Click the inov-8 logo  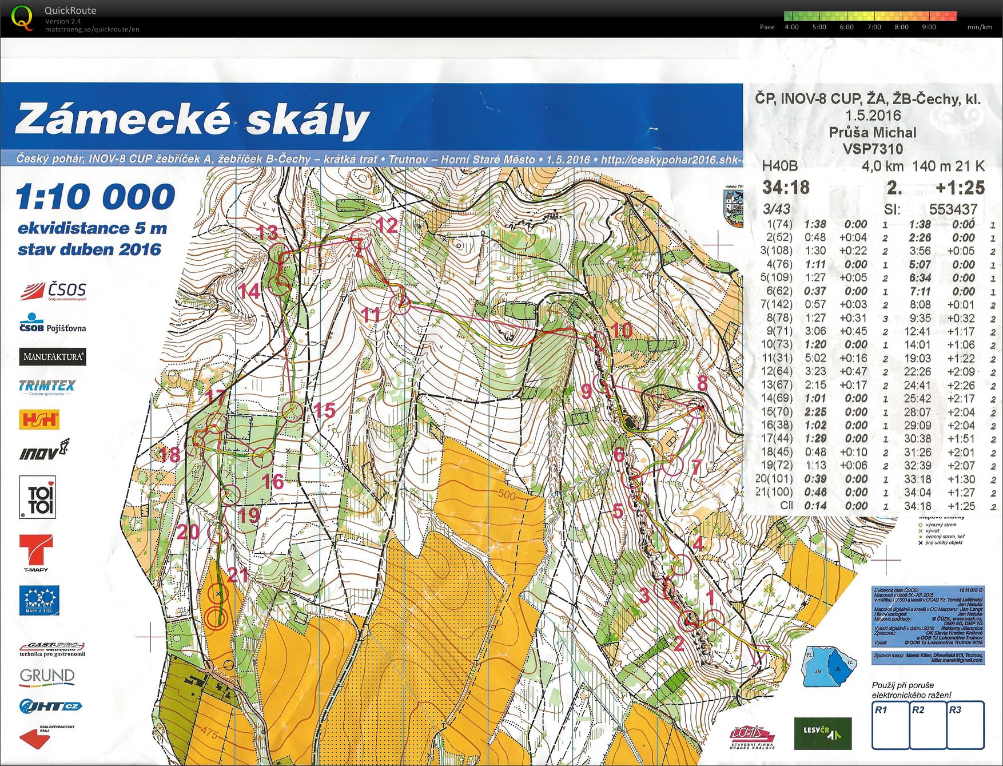[45, 450]
